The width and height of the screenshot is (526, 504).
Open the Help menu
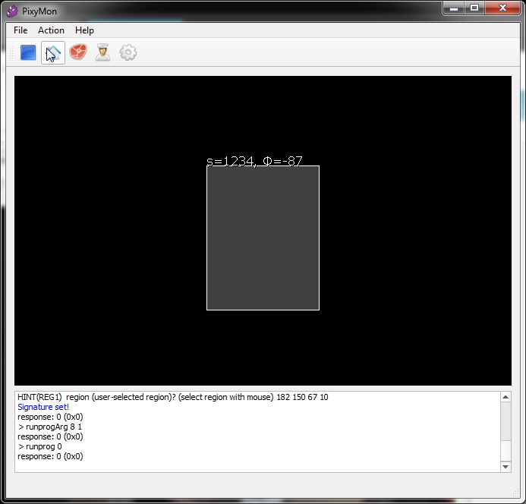84,30
